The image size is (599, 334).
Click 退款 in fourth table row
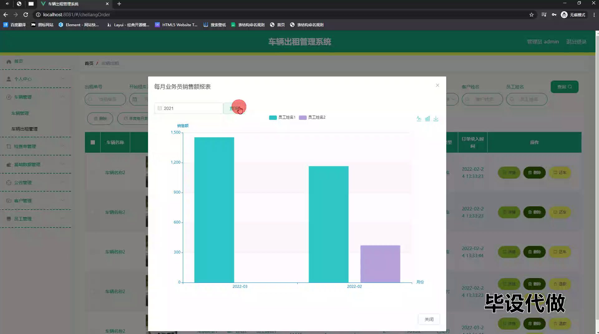click(x=560, y=284)
